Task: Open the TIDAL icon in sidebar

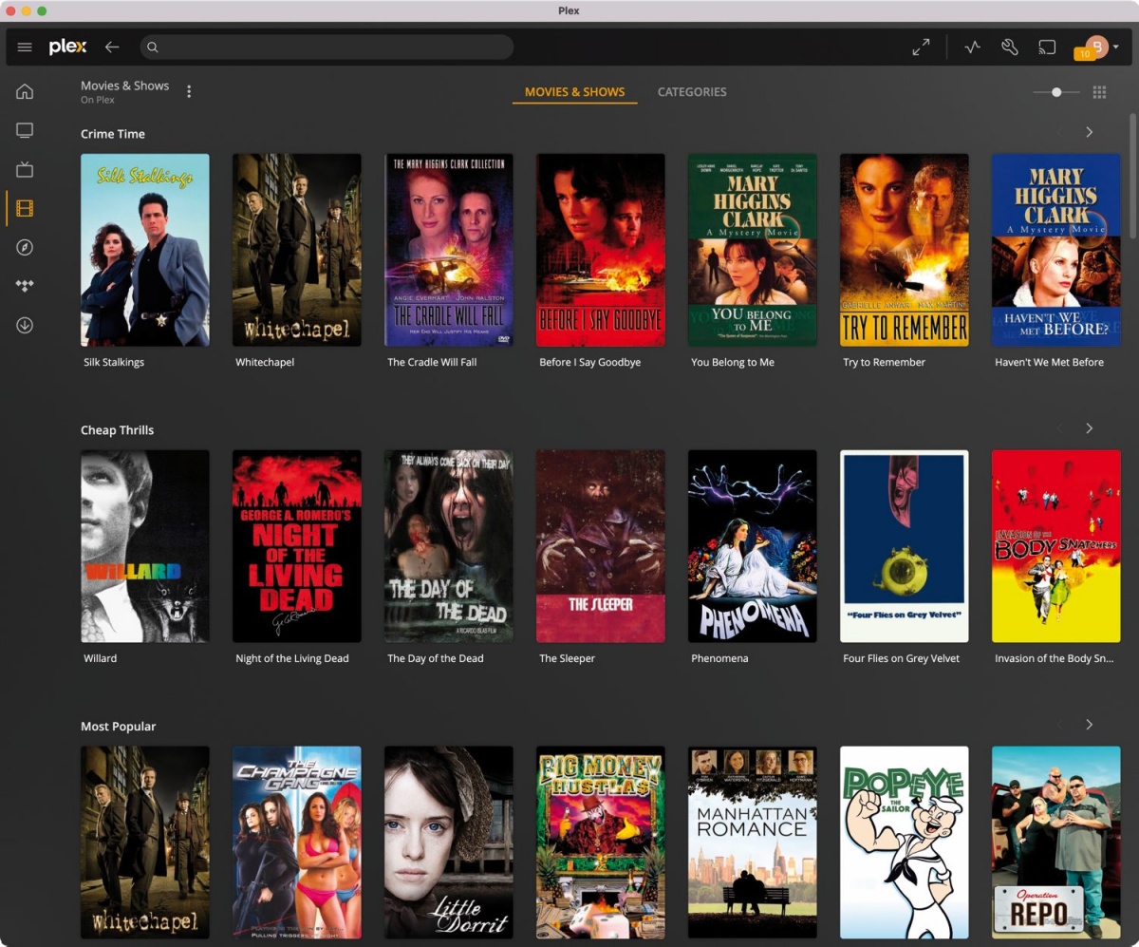Action: (25, 286)
